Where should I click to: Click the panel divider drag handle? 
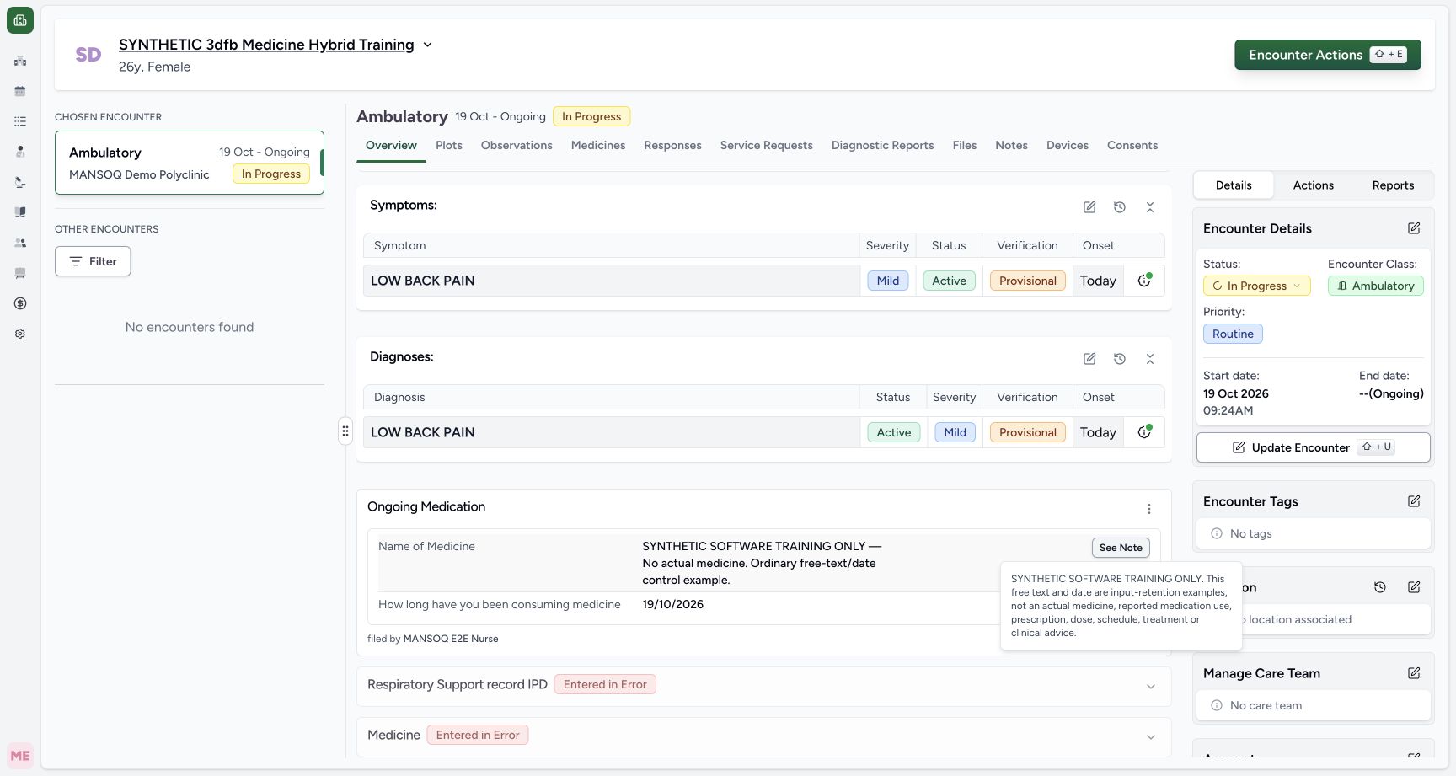(x=345, y=431)
